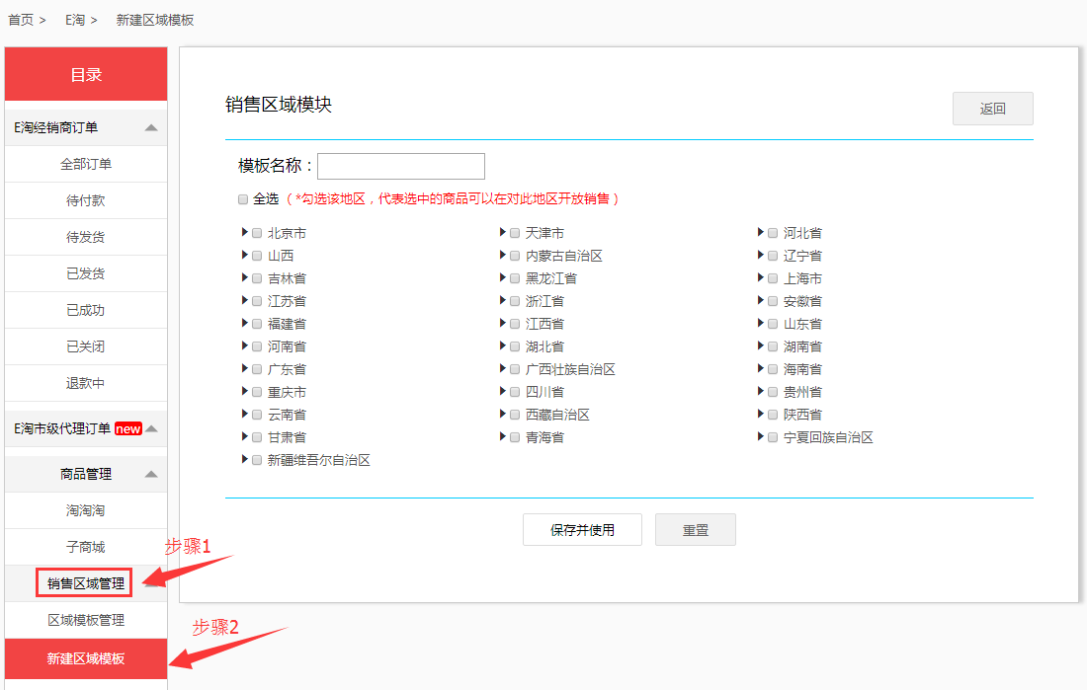Open 区域模板管理 in the sidebar
This screenshot has width=1087, height=690.
coord(86,620)
